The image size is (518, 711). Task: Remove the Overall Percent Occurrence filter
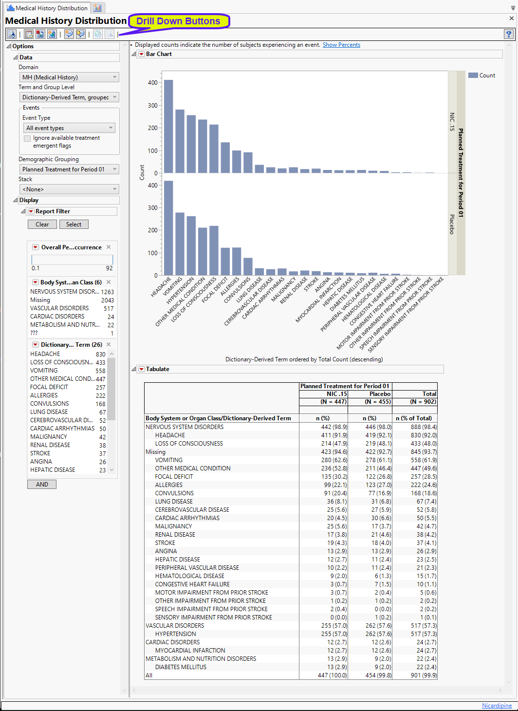point(109,247)
